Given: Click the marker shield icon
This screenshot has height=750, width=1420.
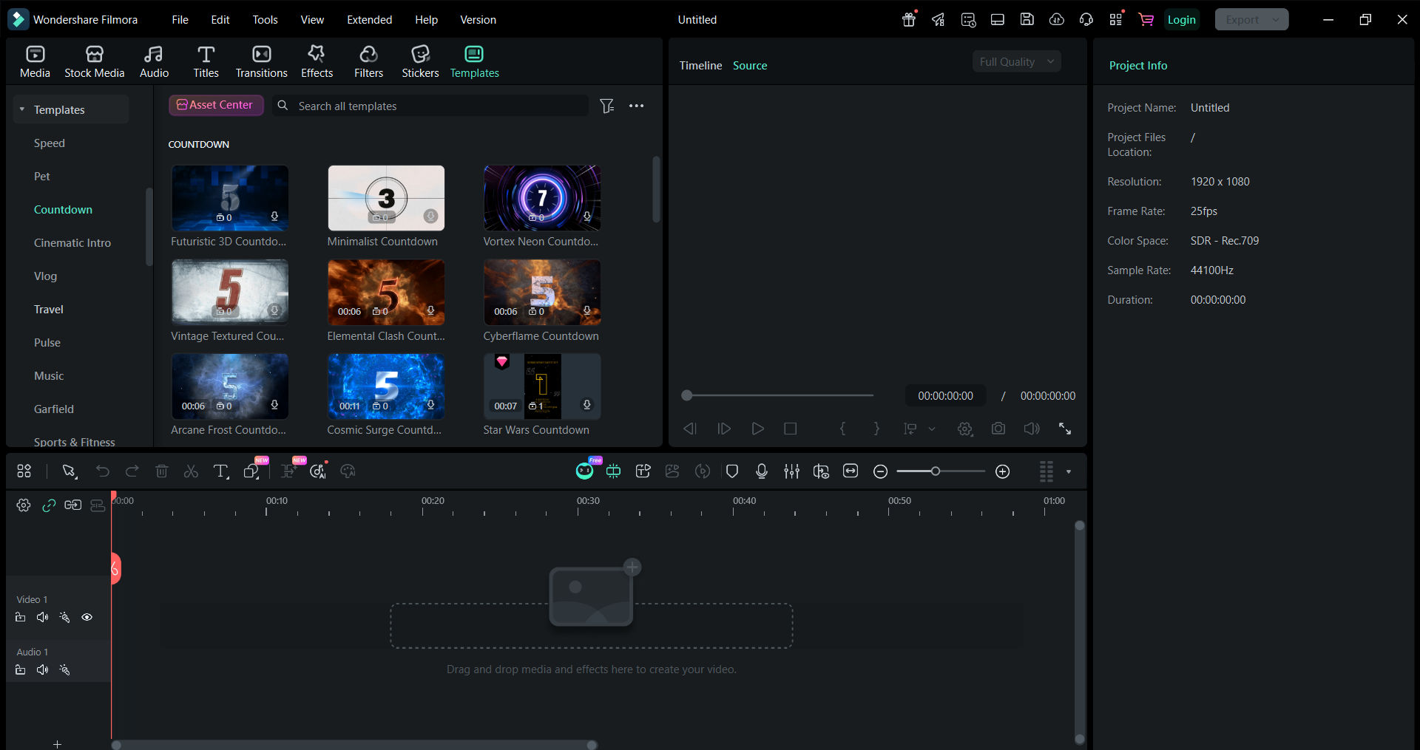Looking at the screenshot, I should point(732,471).
